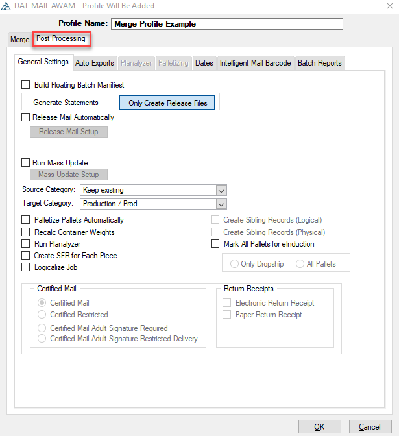The image size is (399, 436).
Task: Confirm the profile with OK button
Action: pyautogui.click(x=319, y=426)
